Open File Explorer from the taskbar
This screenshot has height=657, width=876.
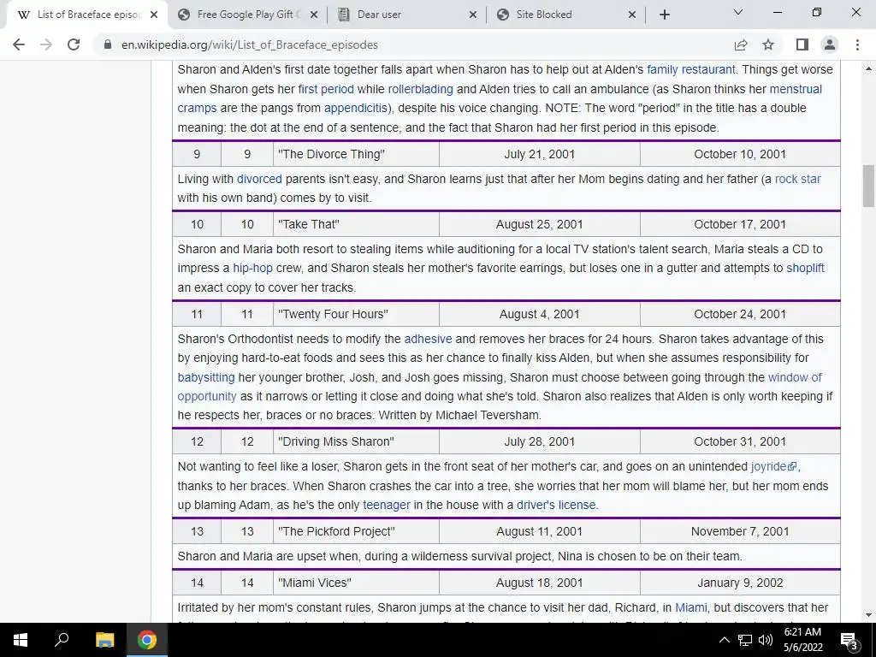pos(104,640)
